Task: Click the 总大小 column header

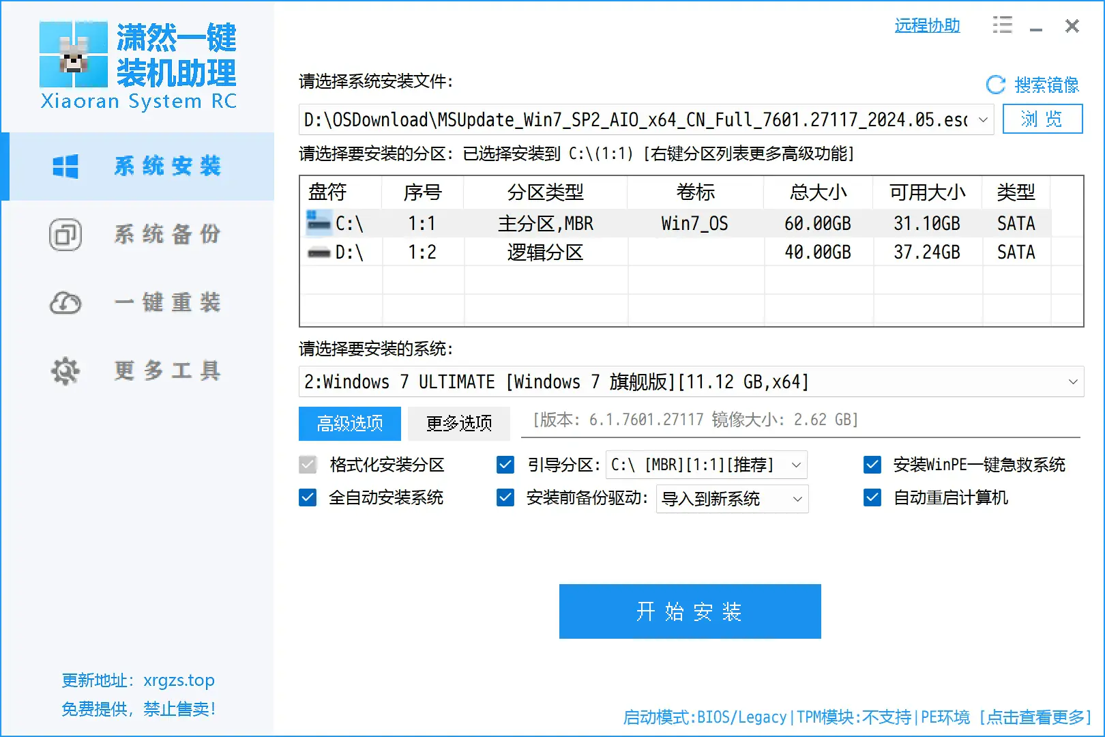Action: coord(818,192)
